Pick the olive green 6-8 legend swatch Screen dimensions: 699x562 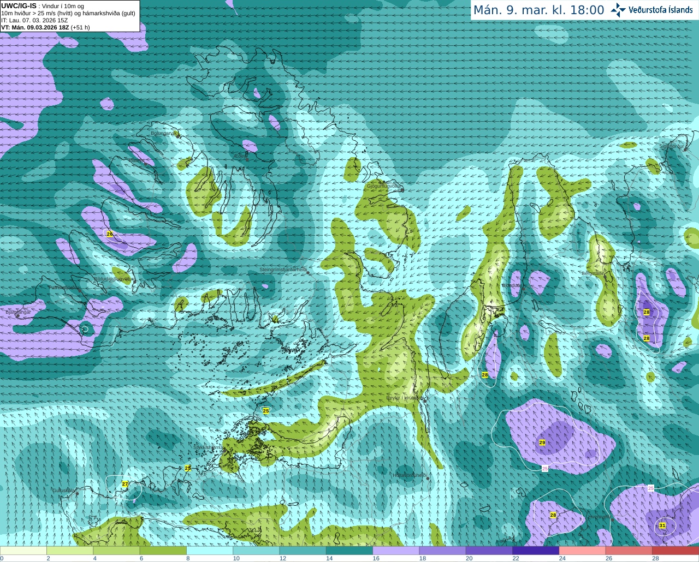point(163,551)
